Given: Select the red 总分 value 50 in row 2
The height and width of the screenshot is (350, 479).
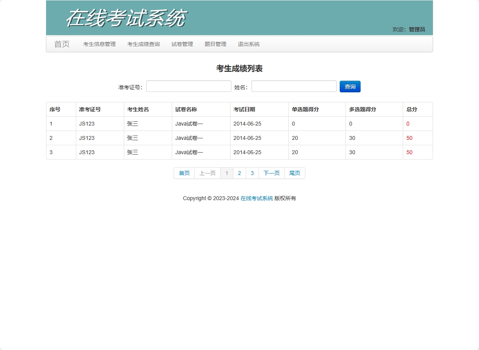Looking at the screenshot, I should click(409, 138).
